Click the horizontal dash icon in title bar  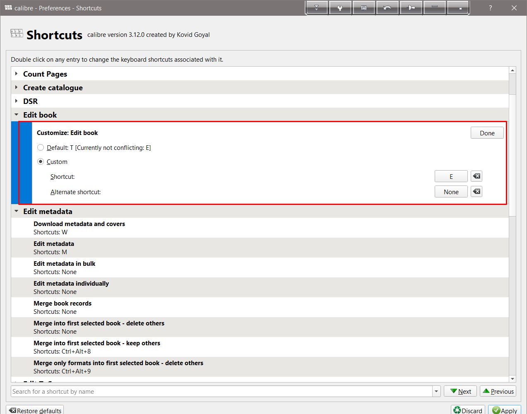[x=435, y=8]
